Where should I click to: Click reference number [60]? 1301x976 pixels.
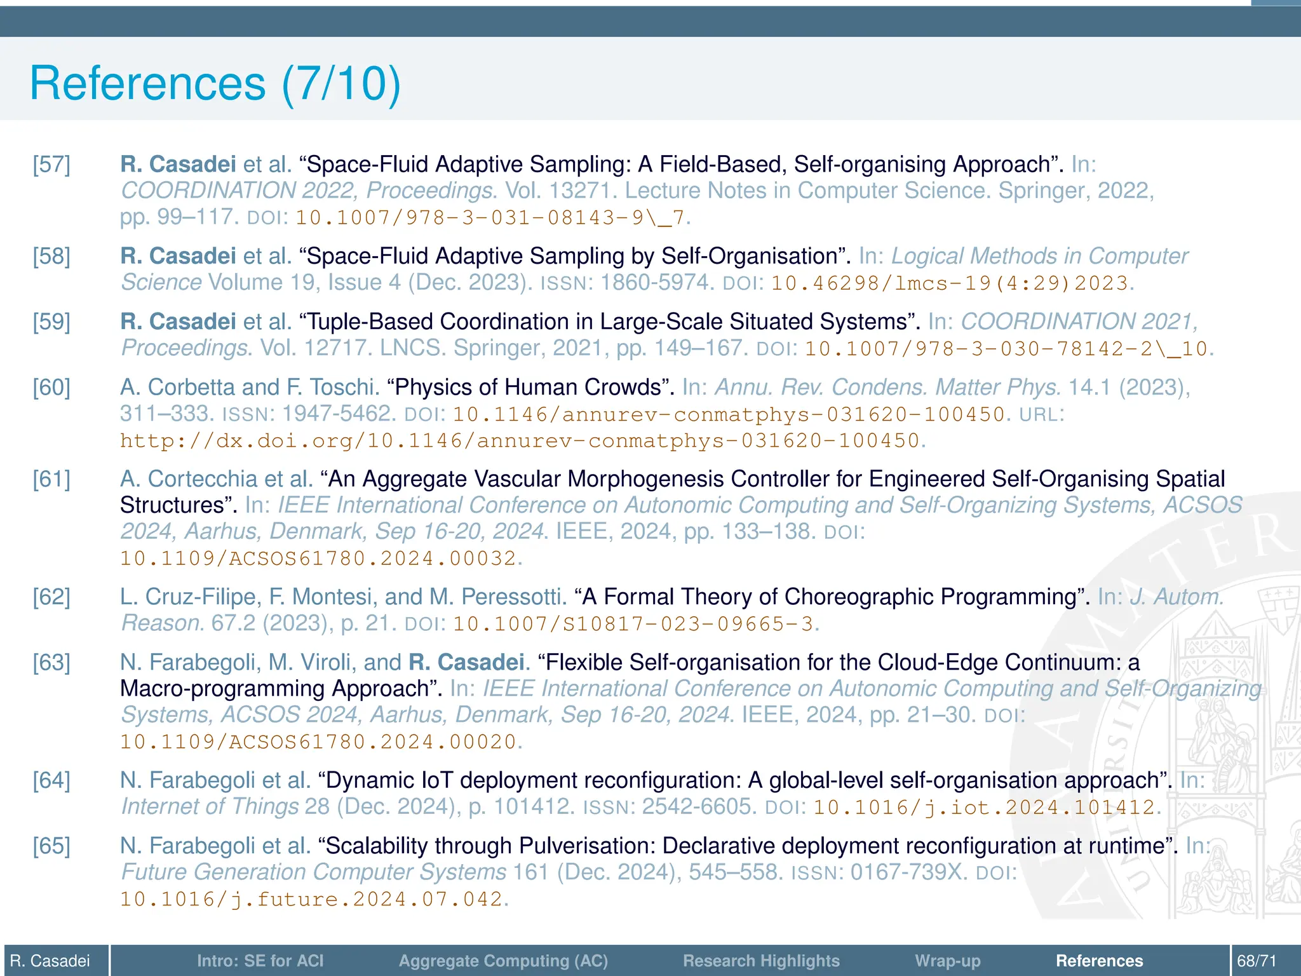click(51, 386)
